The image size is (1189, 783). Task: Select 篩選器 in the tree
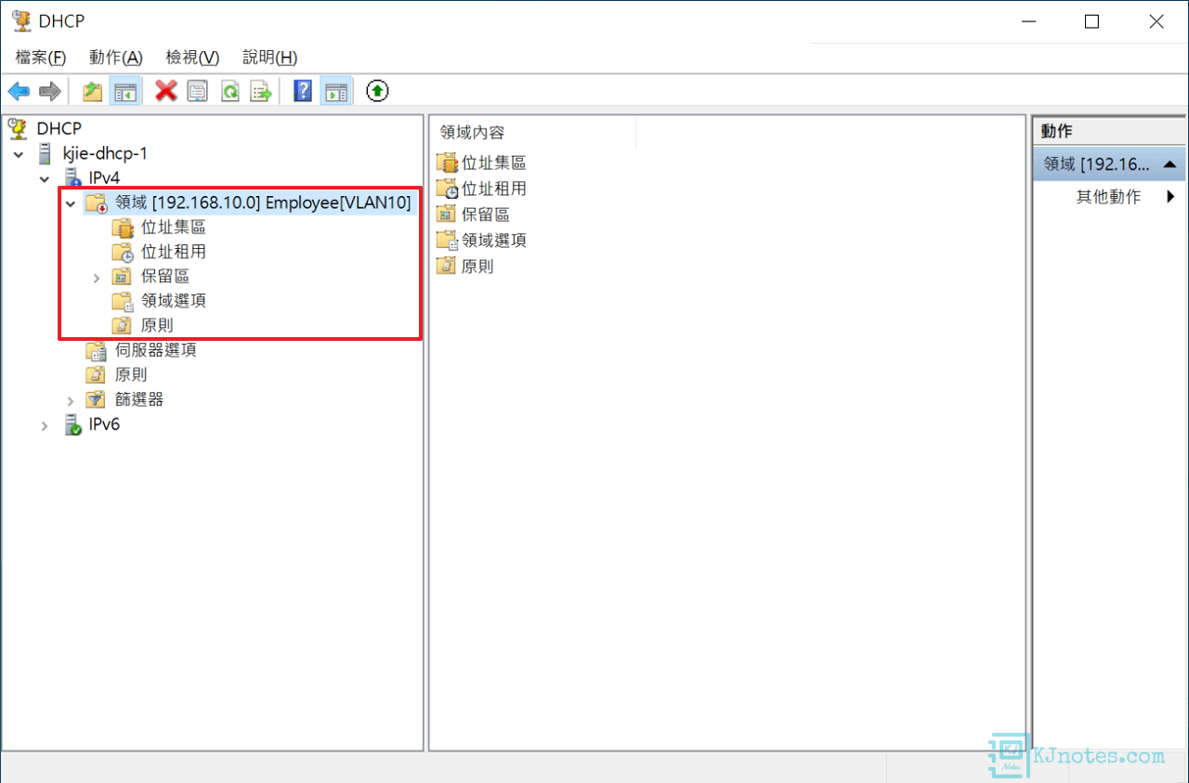(x=139, y=399)
